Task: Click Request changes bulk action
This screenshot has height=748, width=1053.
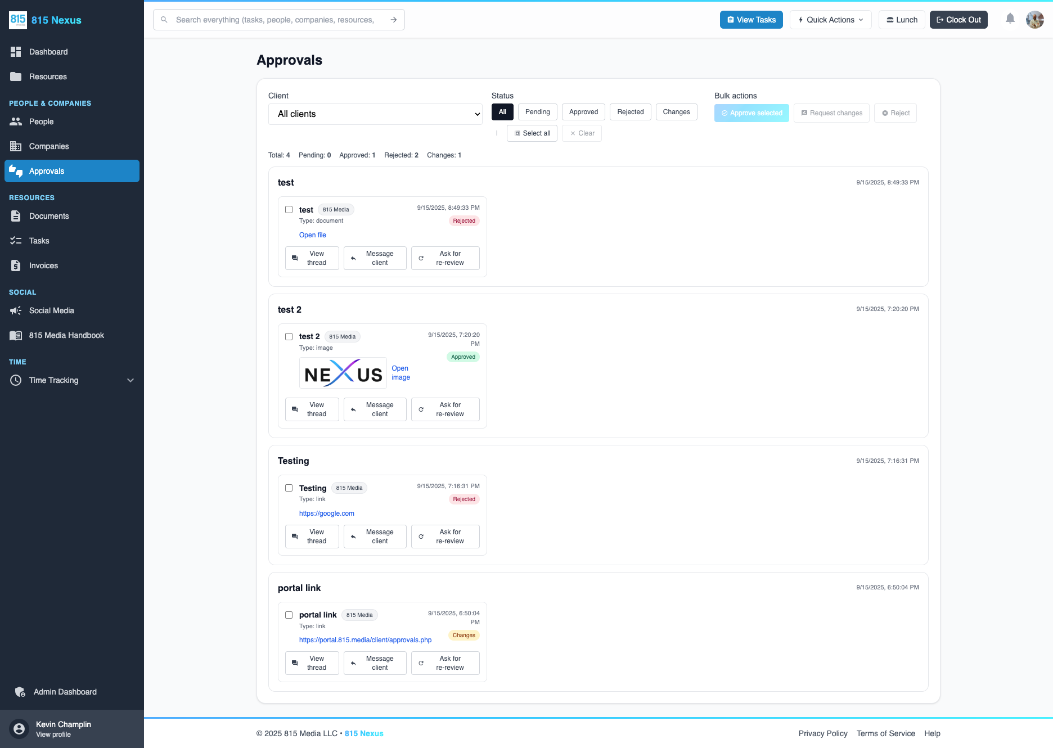Action: pyautogui.click(x=831, y=113)
